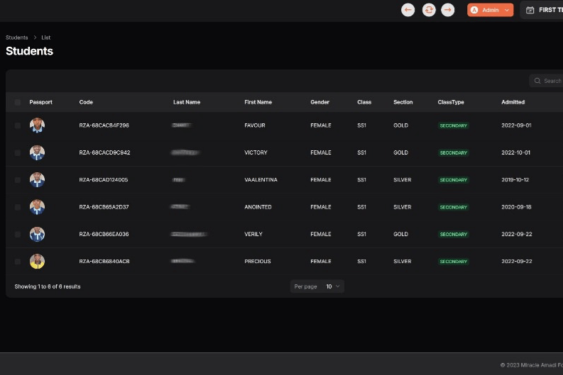Go to Students breadcrumb link
This screenshot has height=375, width=563.
click(17, 38)
